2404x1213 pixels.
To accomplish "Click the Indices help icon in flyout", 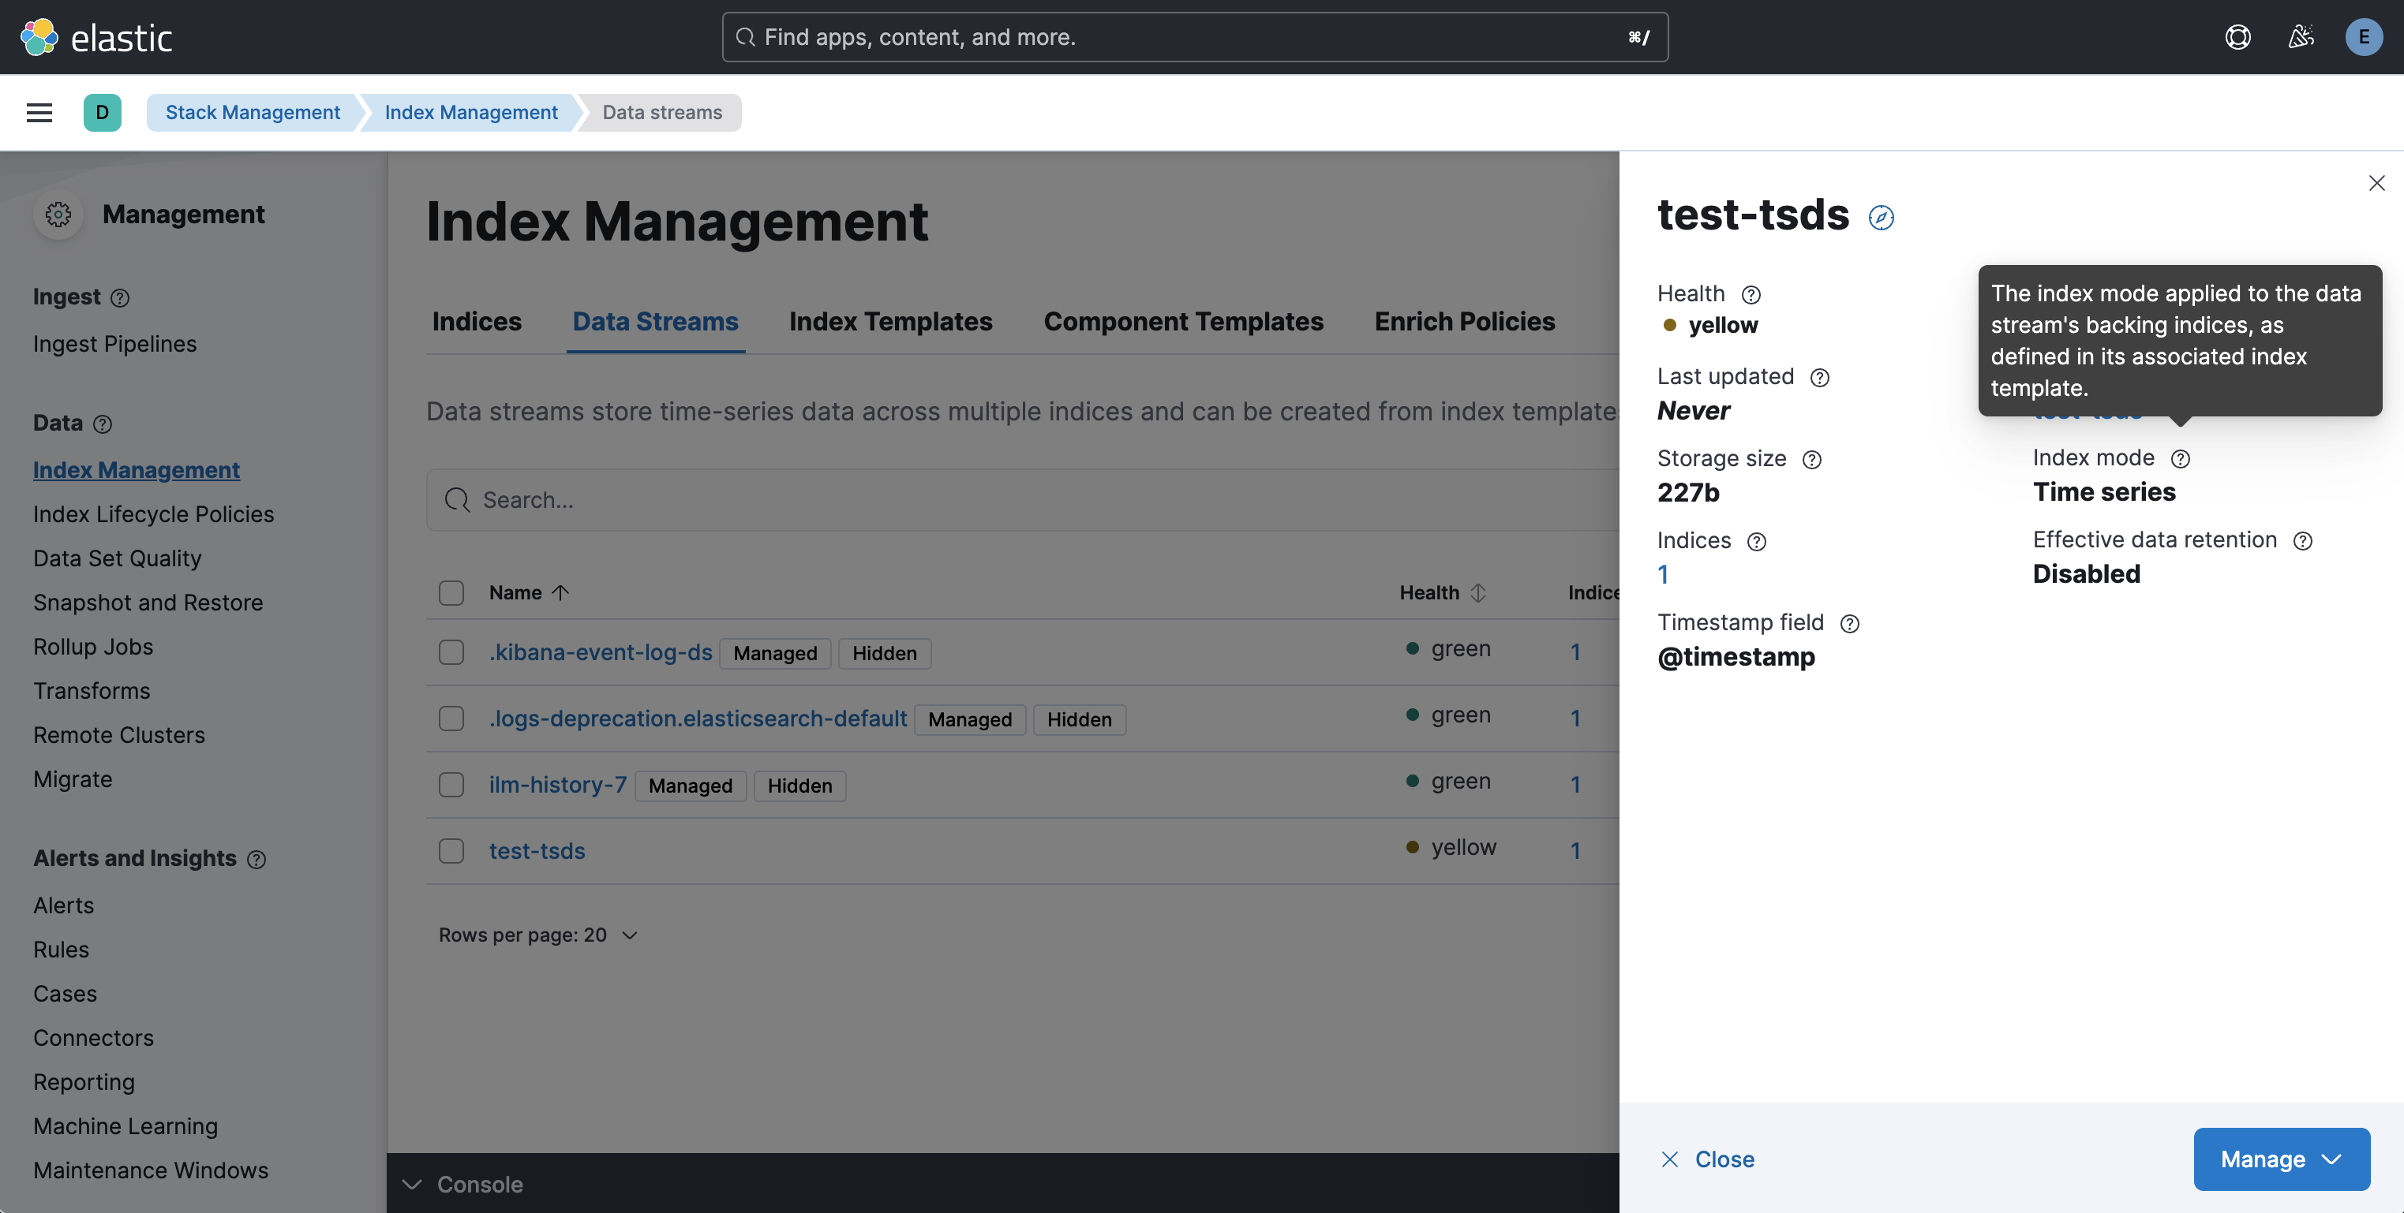I will (x=1756, y=542).
